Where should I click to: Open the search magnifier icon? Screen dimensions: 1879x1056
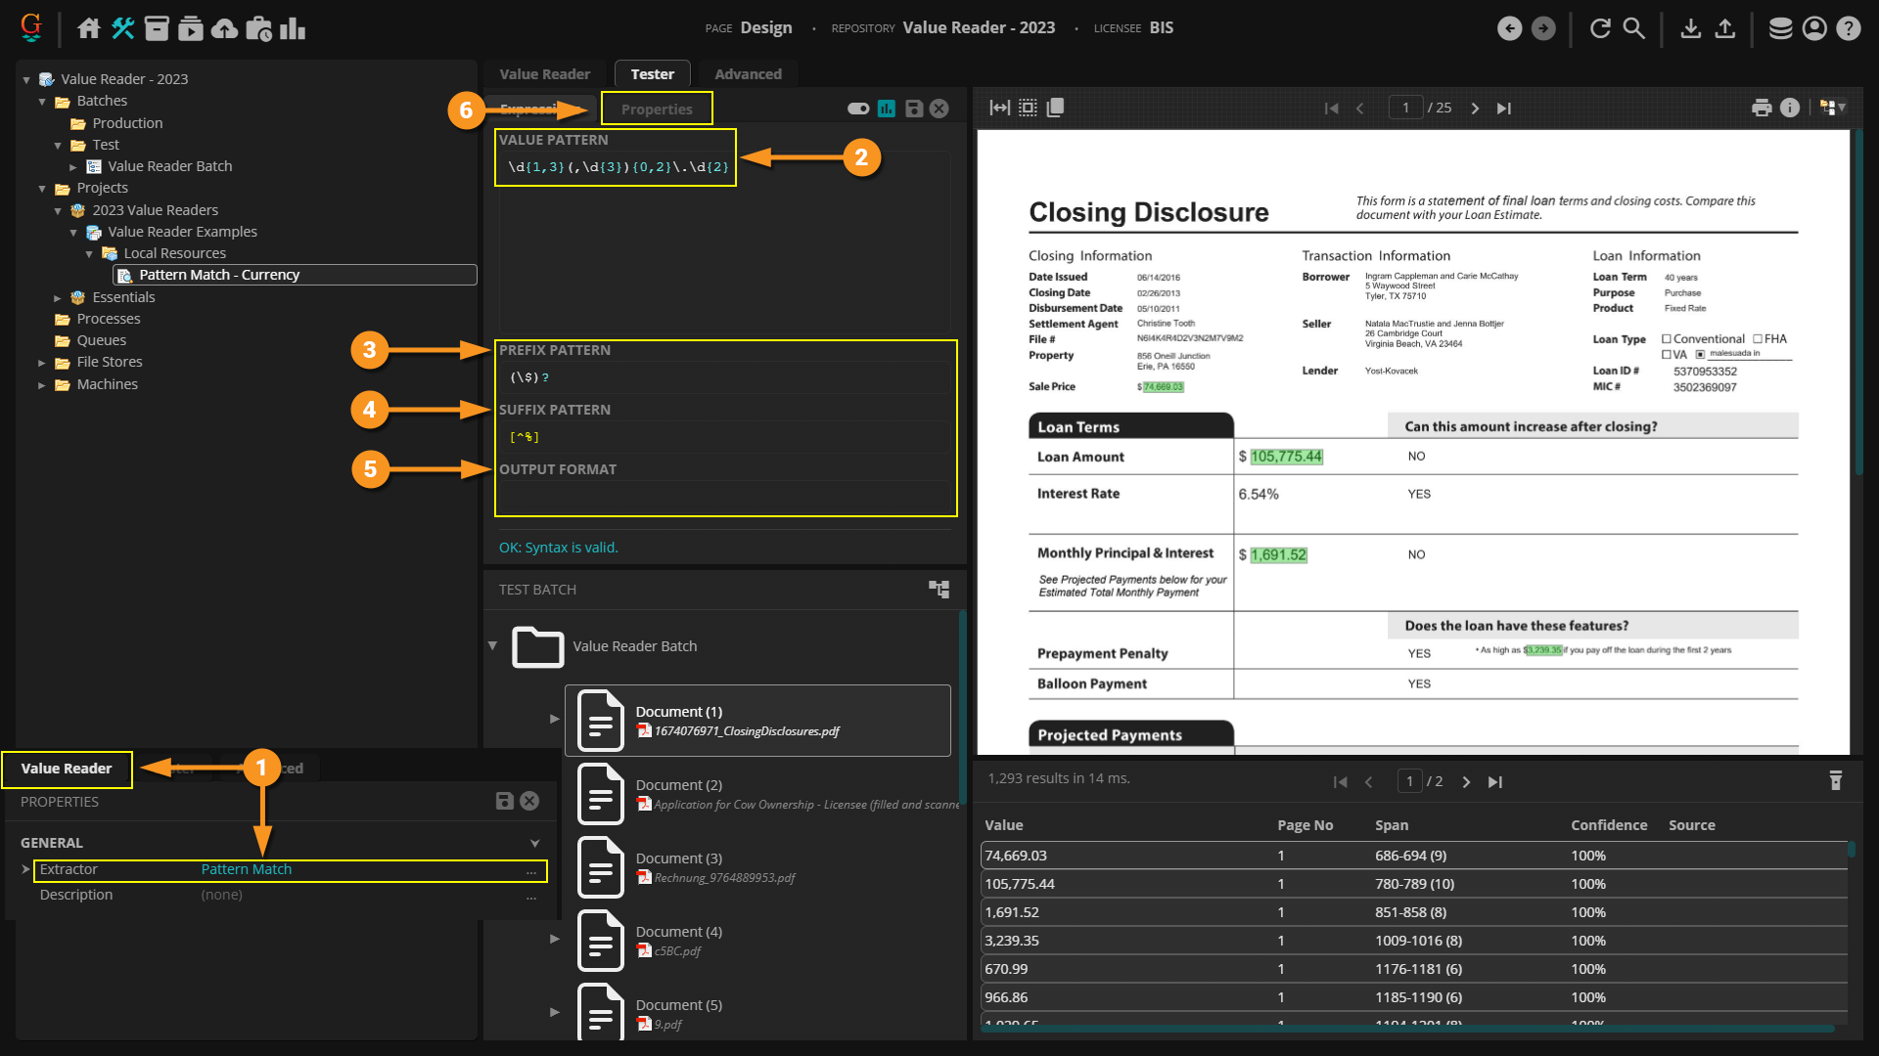1633,28
